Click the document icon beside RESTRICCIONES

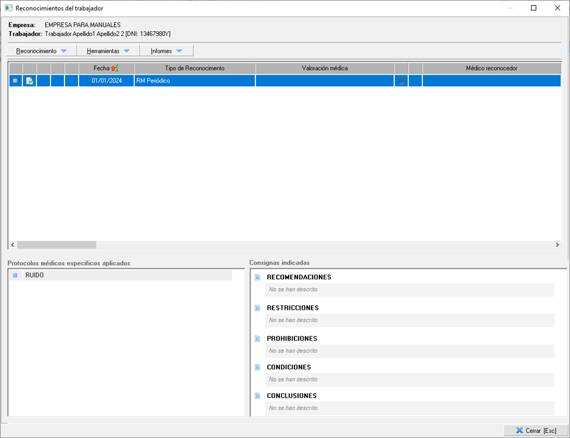point(257,308)
